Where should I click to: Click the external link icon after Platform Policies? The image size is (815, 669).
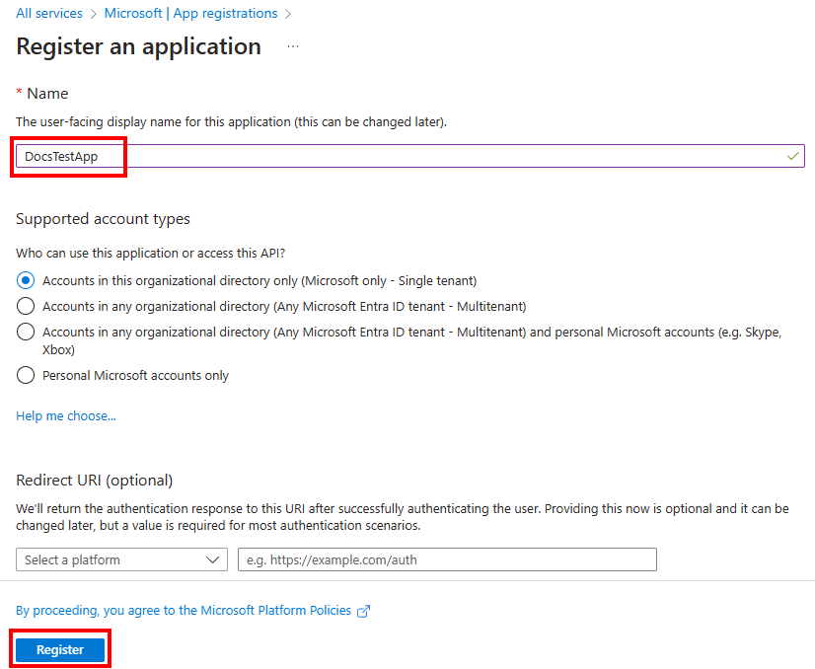(363, 611)
